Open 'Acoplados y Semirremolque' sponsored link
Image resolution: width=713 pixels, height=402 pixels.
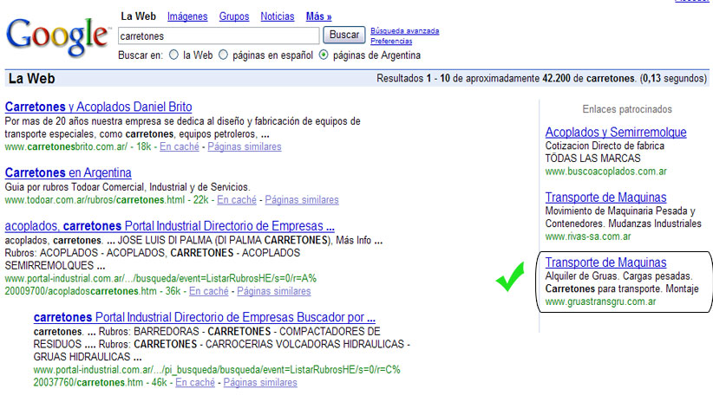click(x=616, y=133)
